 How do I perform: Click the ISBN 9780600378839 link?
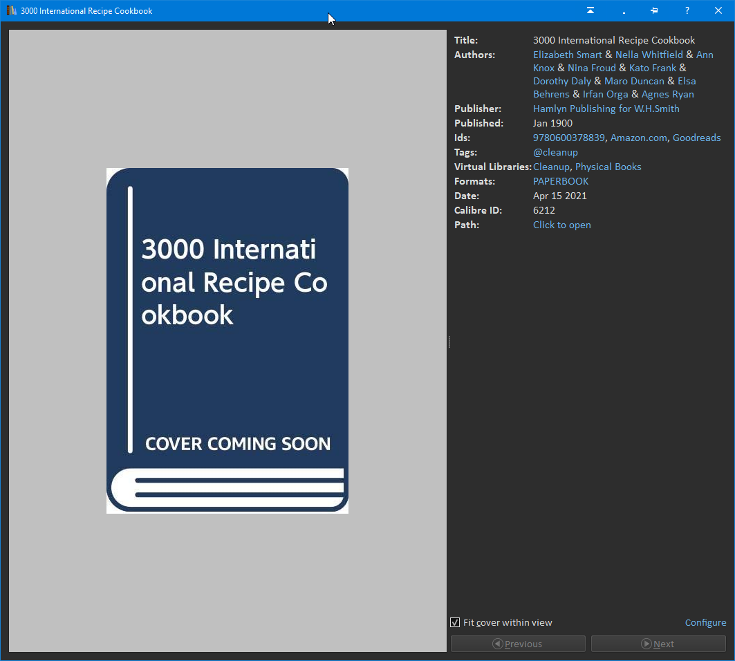[x=568, y=138]
